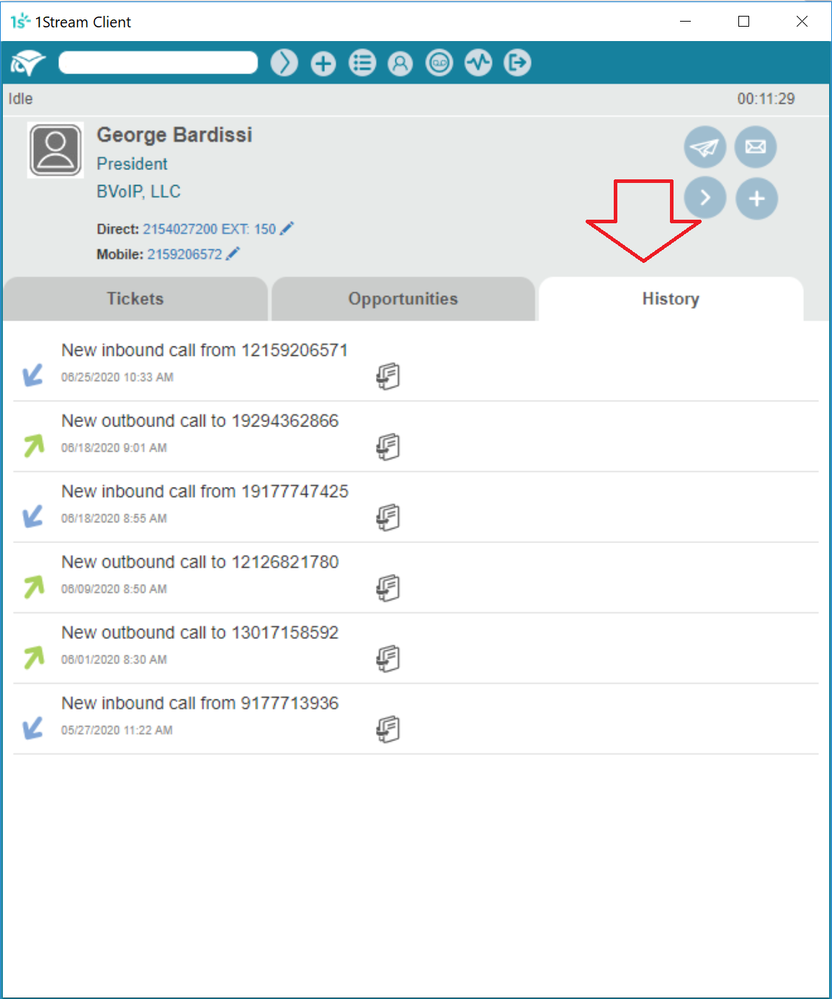Select 'New inbound call from 9177713936' entry
This screenshot has width=832, height=999.
(200, 703)
